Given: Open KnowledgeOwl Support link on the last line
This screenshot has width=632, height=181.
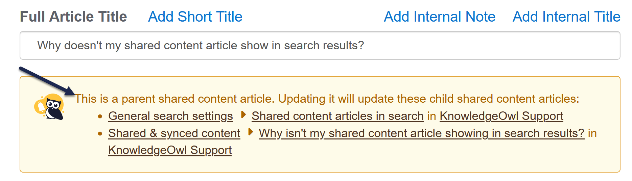Looking at the screenshot, I should pos(170,150).
